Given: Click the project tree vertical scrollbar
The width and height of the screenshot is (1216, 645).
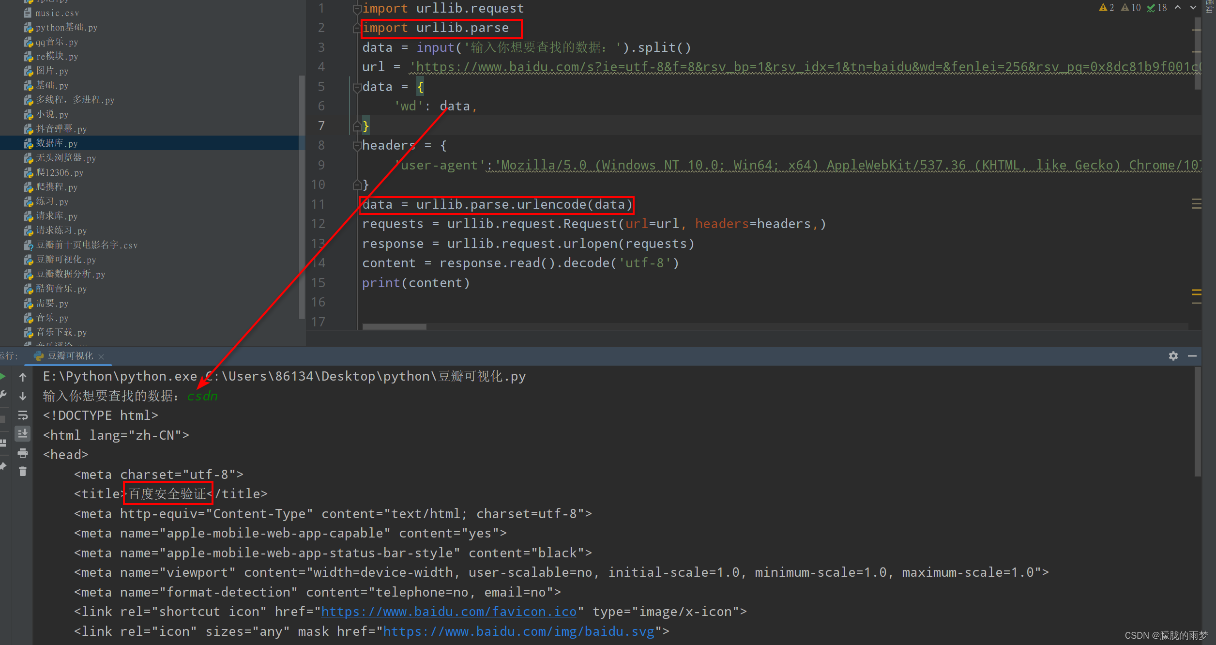Looking at the screenshot, I should (x=302, y=197).
